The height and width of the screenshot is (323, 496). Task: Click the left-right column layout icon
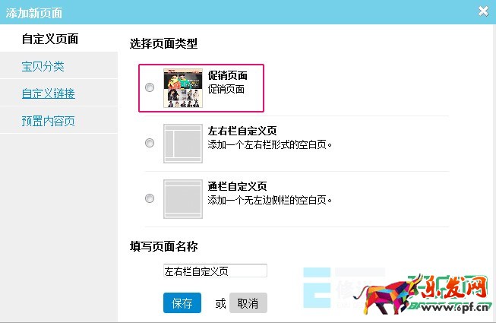(x=183, y=144)
